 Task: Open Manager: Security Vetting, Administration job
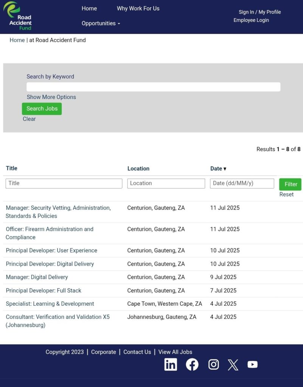(58, 212)
